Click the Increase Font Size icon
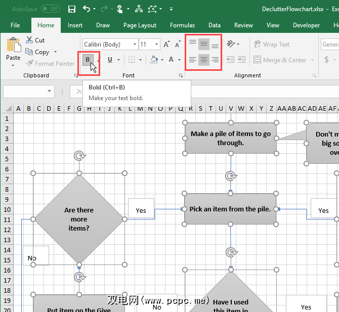339x312 pixels. [166, 44]
